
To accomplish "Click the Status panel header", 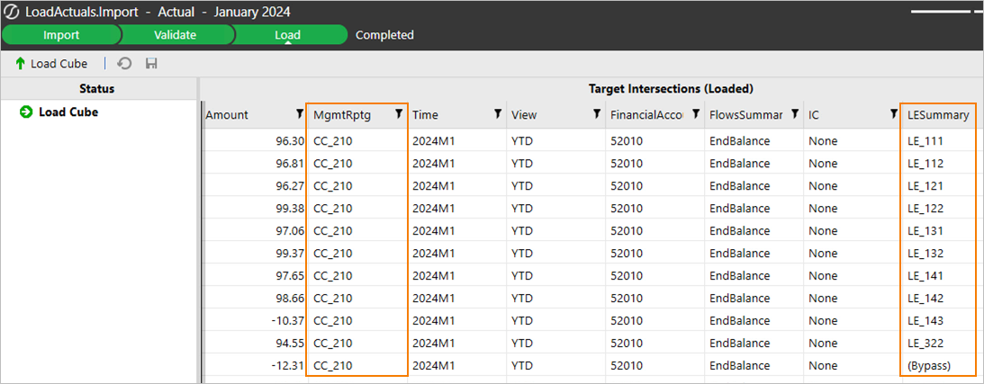I will [x=97, y=88].
